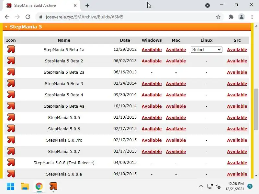Screen dimensions: 259x194
Task: Click the Windows column header
Action: (152, 40)
